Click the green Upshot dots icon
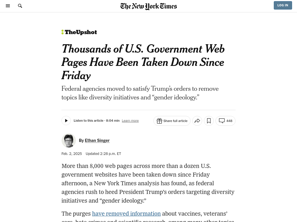This screenshot has height=222, width=297. click(x=62, y=32)
